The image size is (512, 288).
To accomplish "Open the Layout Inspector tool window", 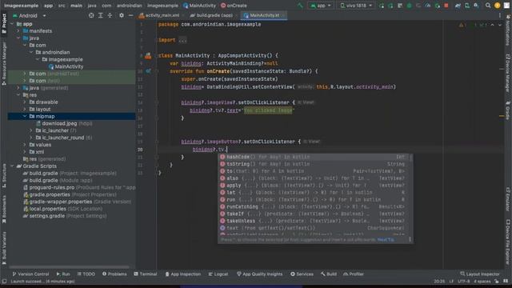I will click(x=480, y=274).
